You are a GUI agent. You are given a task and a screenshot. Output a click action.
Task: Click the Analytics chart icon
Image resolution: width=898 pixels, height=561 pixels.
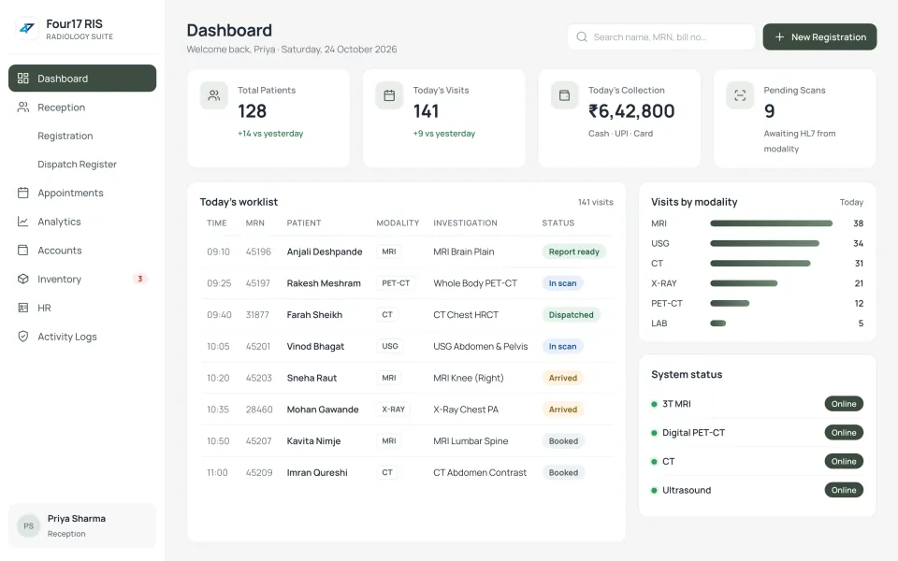click(x=22, y=222)
